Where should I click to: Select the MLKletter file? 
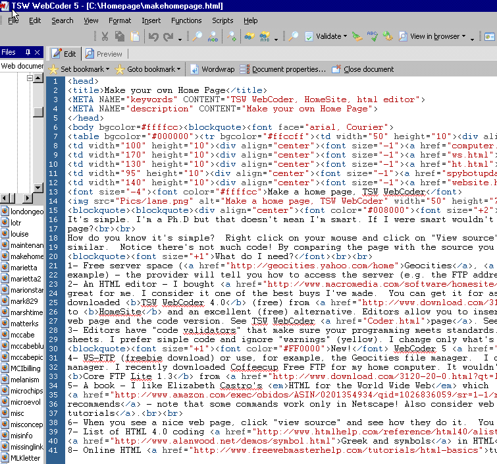[21, 458]
